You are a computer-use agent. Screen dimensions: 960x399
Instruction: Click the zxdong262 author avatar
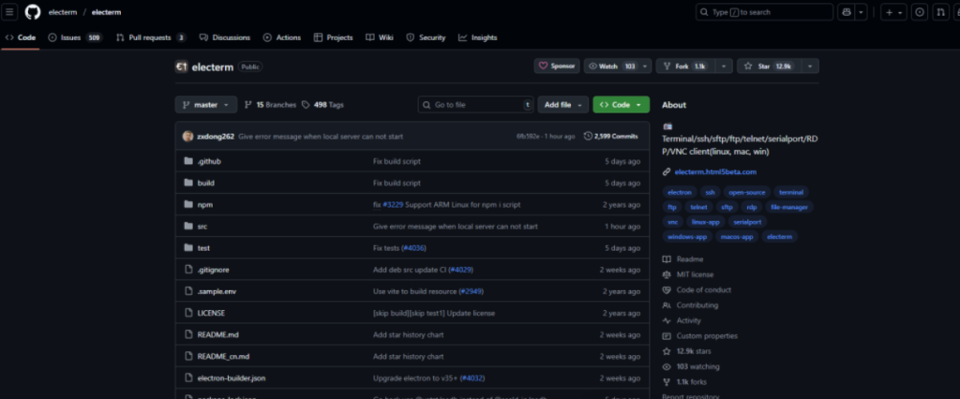click(188, 136)
